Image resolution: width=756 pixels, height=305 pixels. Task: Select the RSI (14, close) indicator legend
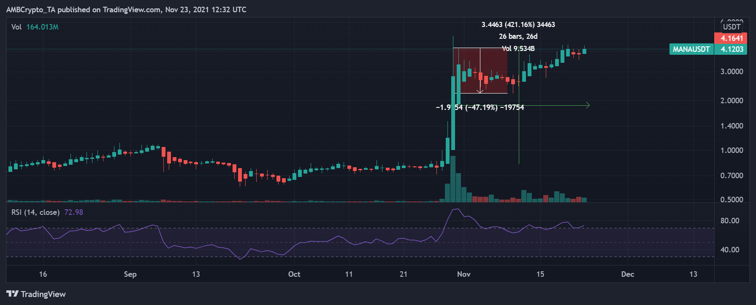[x=35, y=212]
